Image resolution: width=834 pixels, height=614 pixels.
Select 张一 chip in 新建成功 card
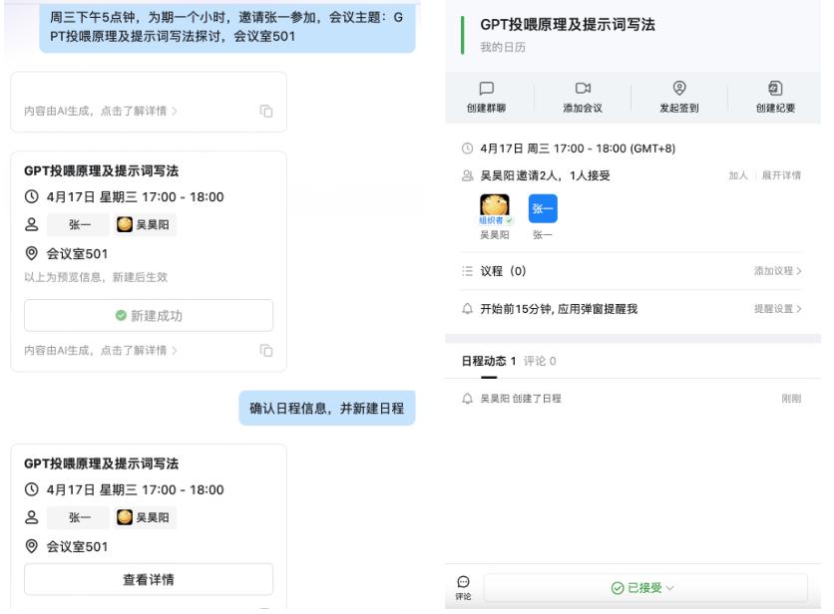tap(78, 225)
